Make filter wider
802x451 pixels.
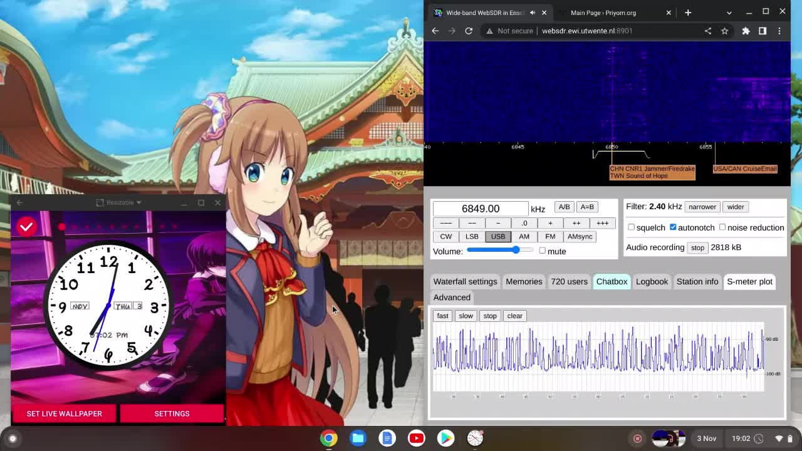(736, 207)
